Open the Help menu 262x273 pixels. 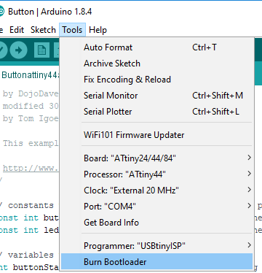(x=98, y=30)
